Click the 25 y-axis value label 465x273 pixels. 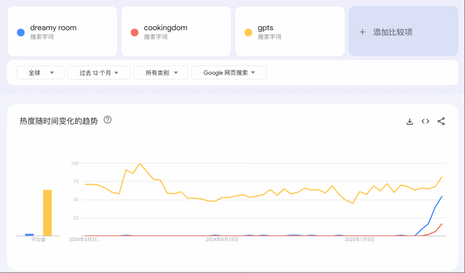(76, 218)
